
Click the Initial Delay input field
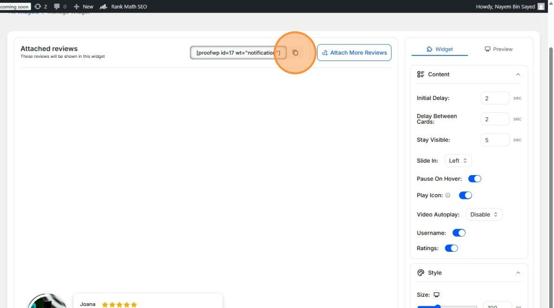coord(494,98)
